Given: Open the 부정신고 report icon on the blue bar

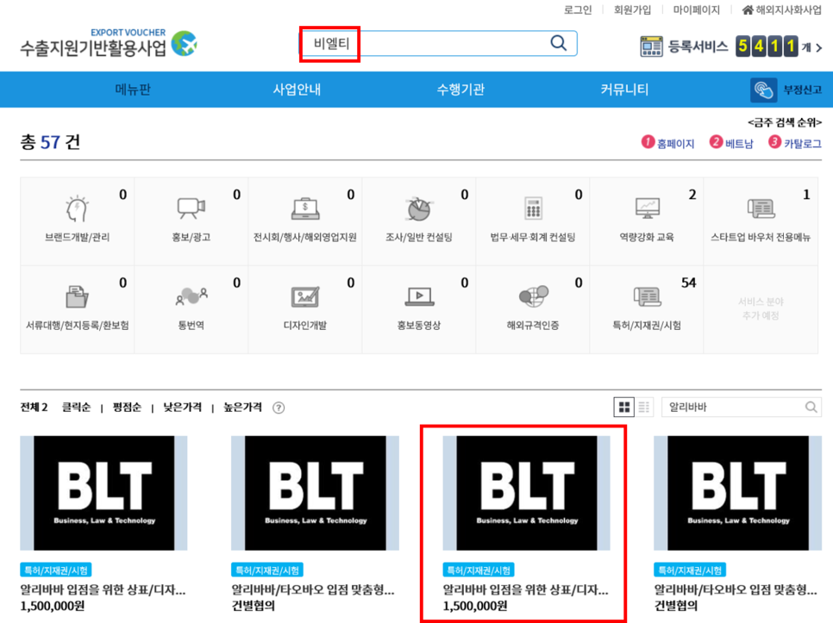Looking at the screenshot, I should pos(763,89).
